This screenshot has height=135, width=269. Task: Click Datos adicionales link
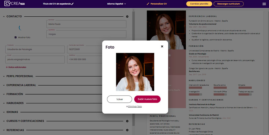(16, 67)
